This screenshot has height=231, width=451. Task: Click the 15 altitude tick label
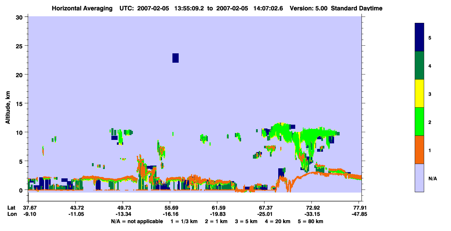[x=20, y=104]
